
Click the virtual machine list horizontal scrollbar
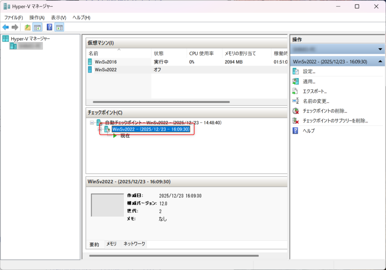click(x=161, y=102)
